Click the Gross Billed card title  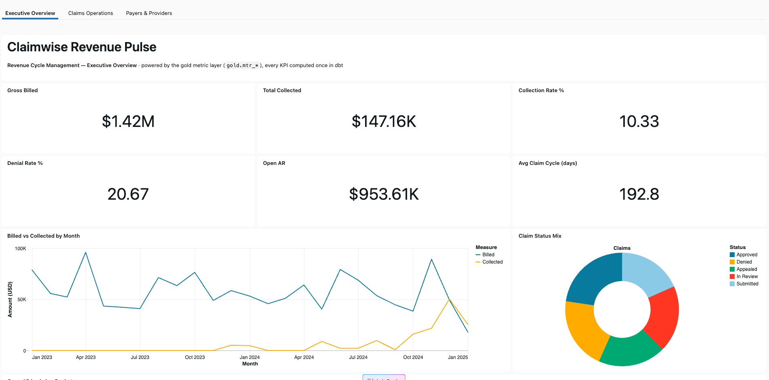click(x=23, y=90)
